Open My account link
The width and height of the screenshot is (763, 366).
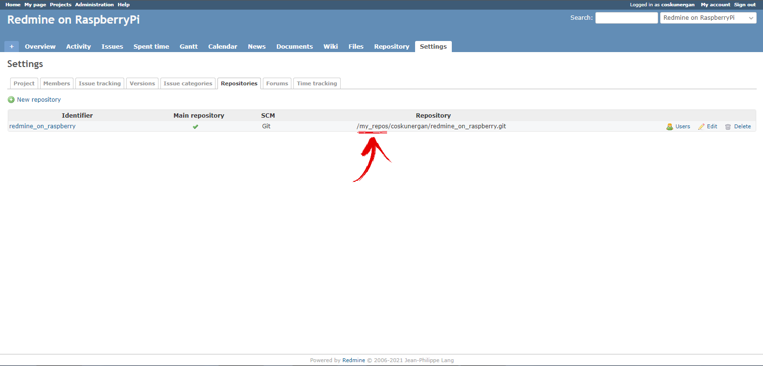[715, 5]
